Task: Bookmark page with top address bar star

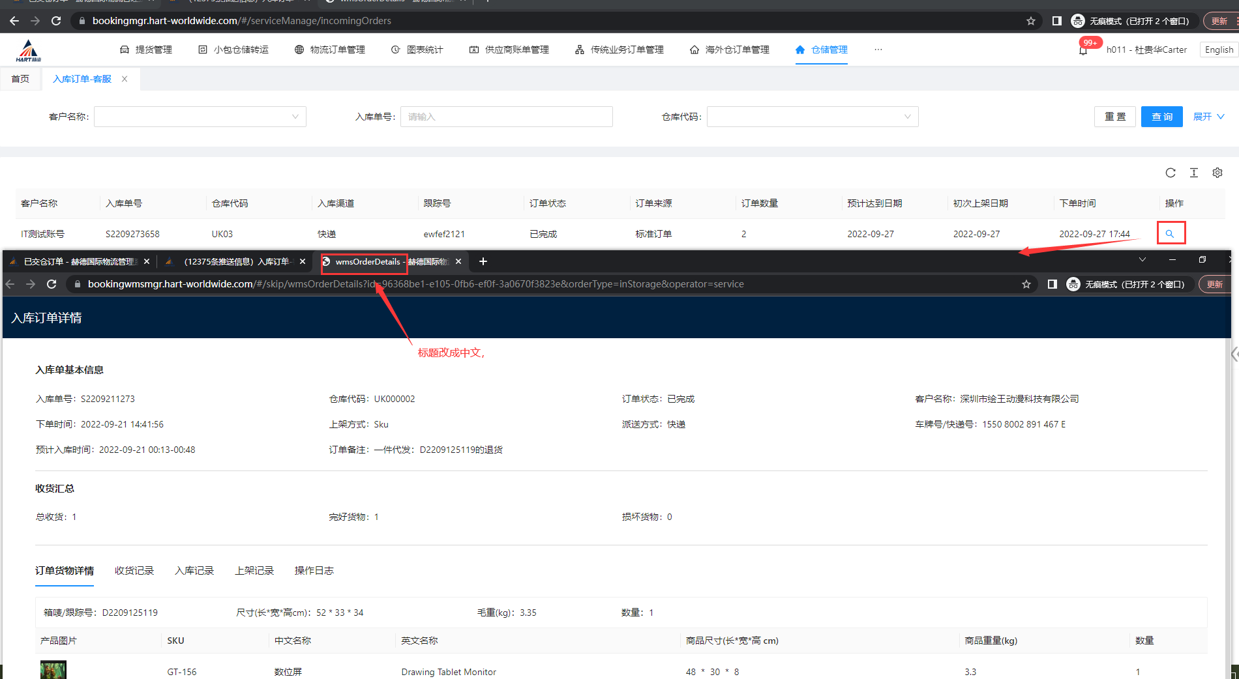Action: (x=1031, y=21)
